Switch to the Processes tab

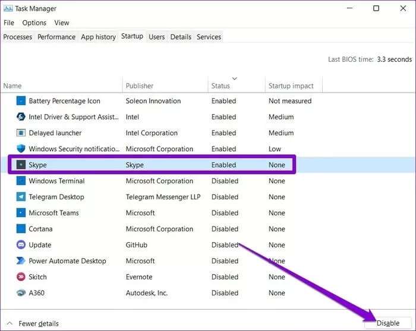point(17,37)
